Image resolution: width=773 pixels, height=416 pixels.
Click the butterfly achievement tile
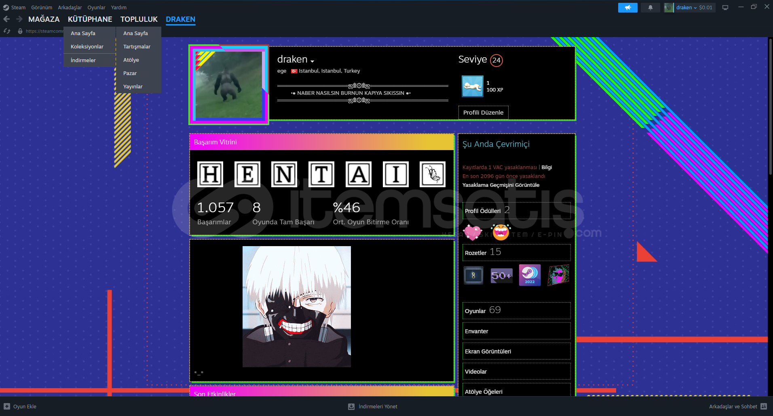point(433,174)
